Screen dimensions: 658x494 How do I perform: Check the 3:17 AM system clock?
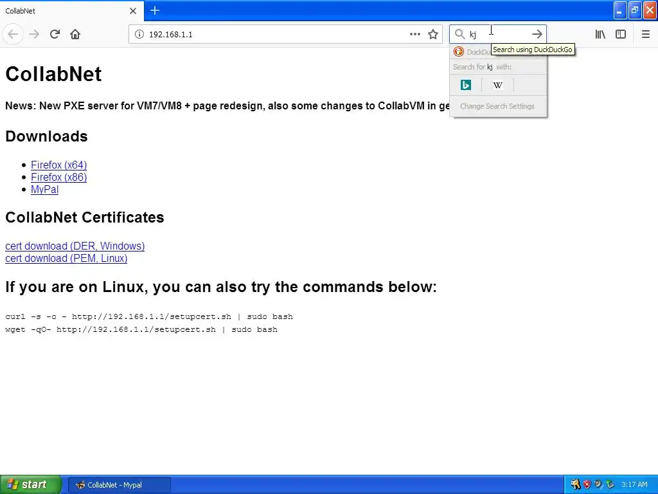(x=634, y=484)
